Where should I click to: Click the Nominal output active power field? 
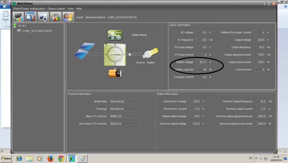tap(261, 124)
